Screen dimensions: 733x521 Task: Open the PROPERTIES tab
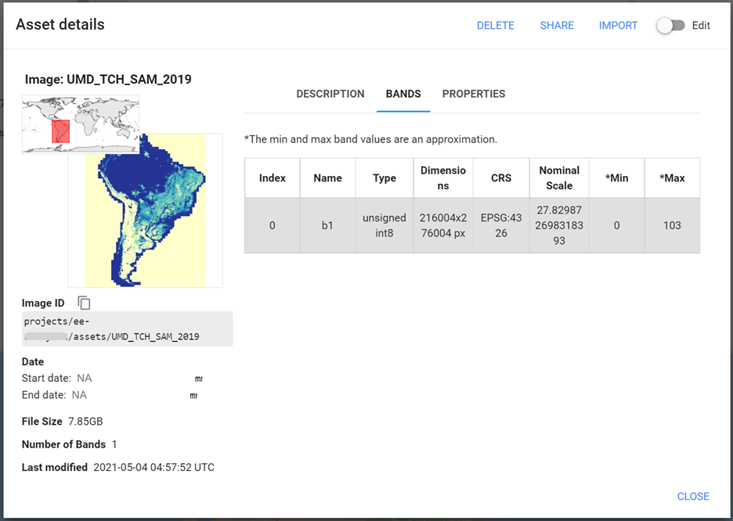(x=473, y=94)
